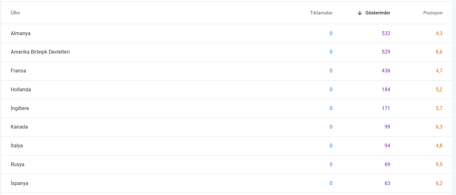This screenshot has width=456, height=195.
Task: Sort by Pozisyon column header
Action: [433, 13]
